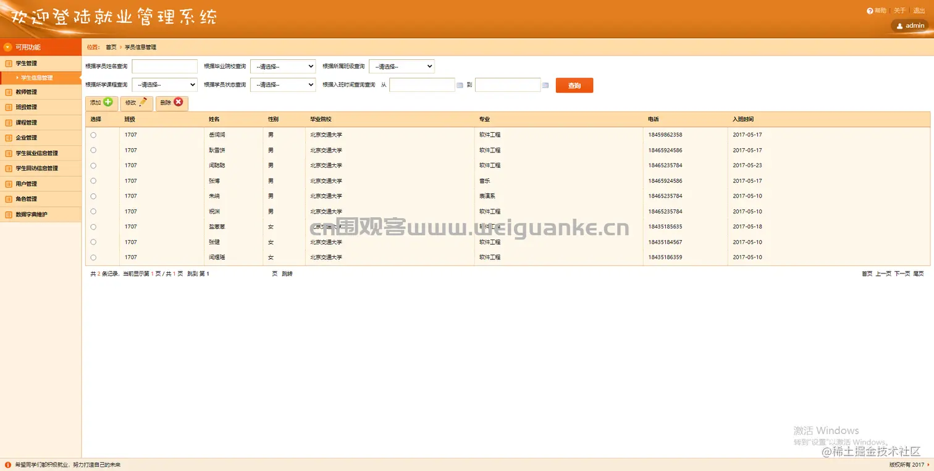Click the 专业 column header

484,119
